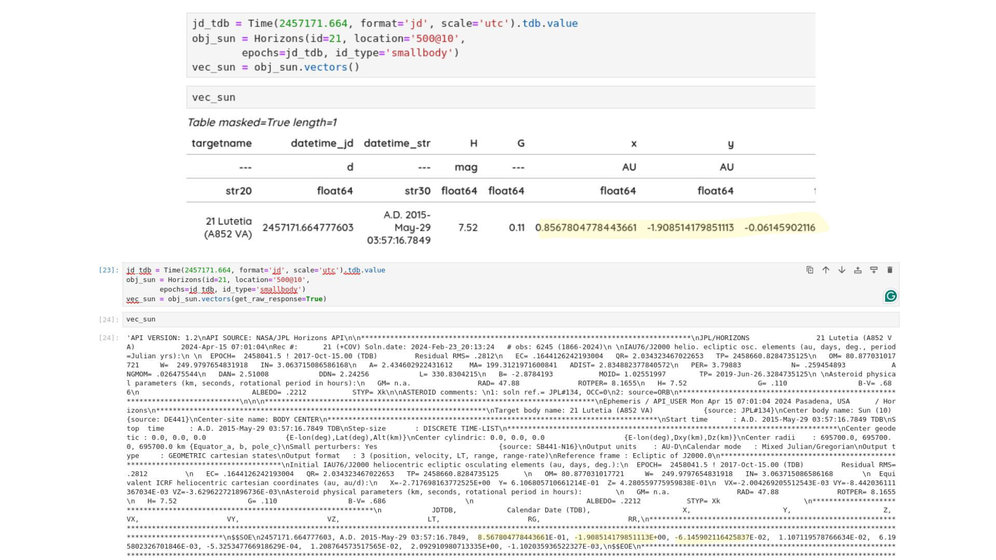Click the 'G' column header

521,143
